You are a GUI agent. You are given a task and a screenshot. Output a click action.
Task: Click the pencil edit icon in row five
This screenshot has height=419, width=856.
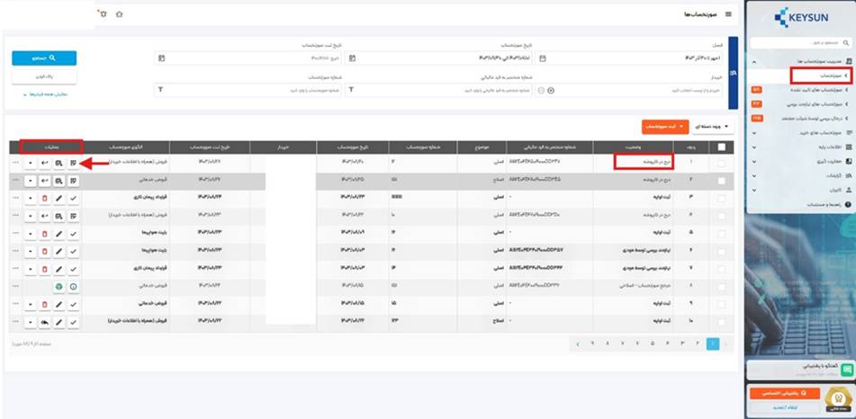click(x=59, y=231)
